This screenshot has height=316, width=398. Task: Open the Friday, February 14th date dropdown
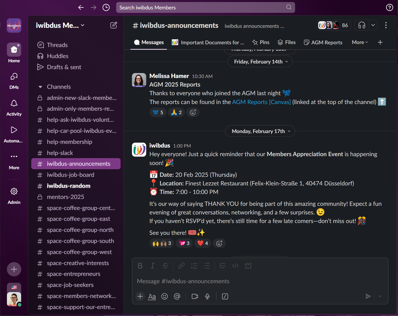(x=260, y=62)
